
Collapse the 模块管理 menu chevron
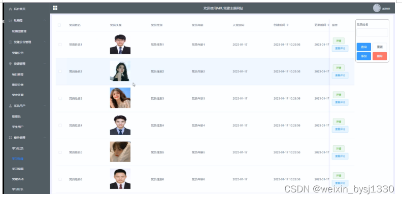[45, 138]
